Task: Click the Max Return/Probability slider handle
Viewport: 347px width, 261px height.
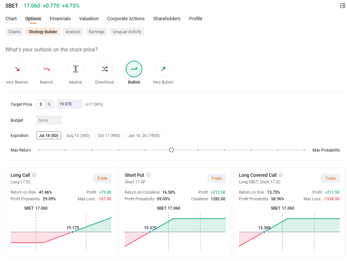Action: 171,150
